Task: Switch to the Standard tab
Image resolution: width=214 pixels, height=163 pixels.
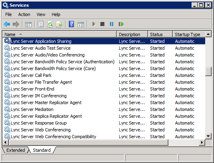Action: point(42,150)
